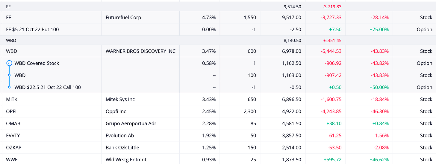The image size is (436, 164).
Task: Click the 3,857.50 market value
Action: 291,135
